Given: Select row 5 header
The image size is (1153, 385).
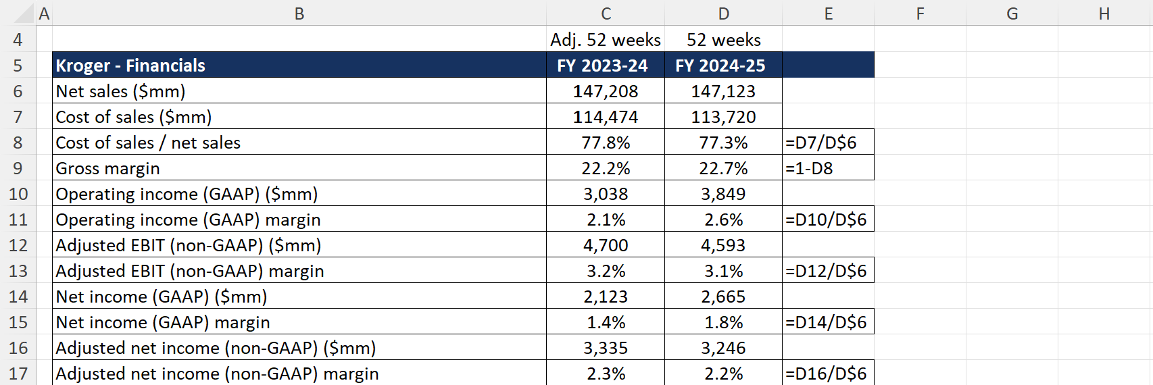Looking at the screenshot, I should tap(18, 66).
